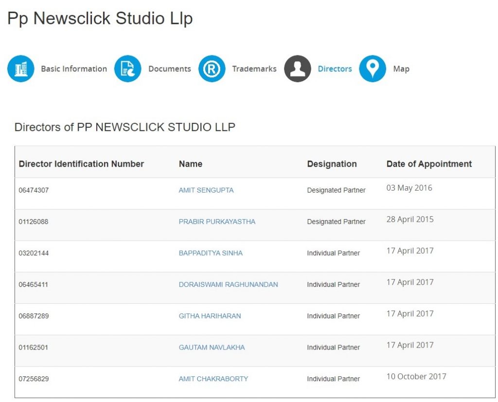Click the Director Identification Number column header
Viewport: 498px width, 402px height.
click(x=81, y=164)
